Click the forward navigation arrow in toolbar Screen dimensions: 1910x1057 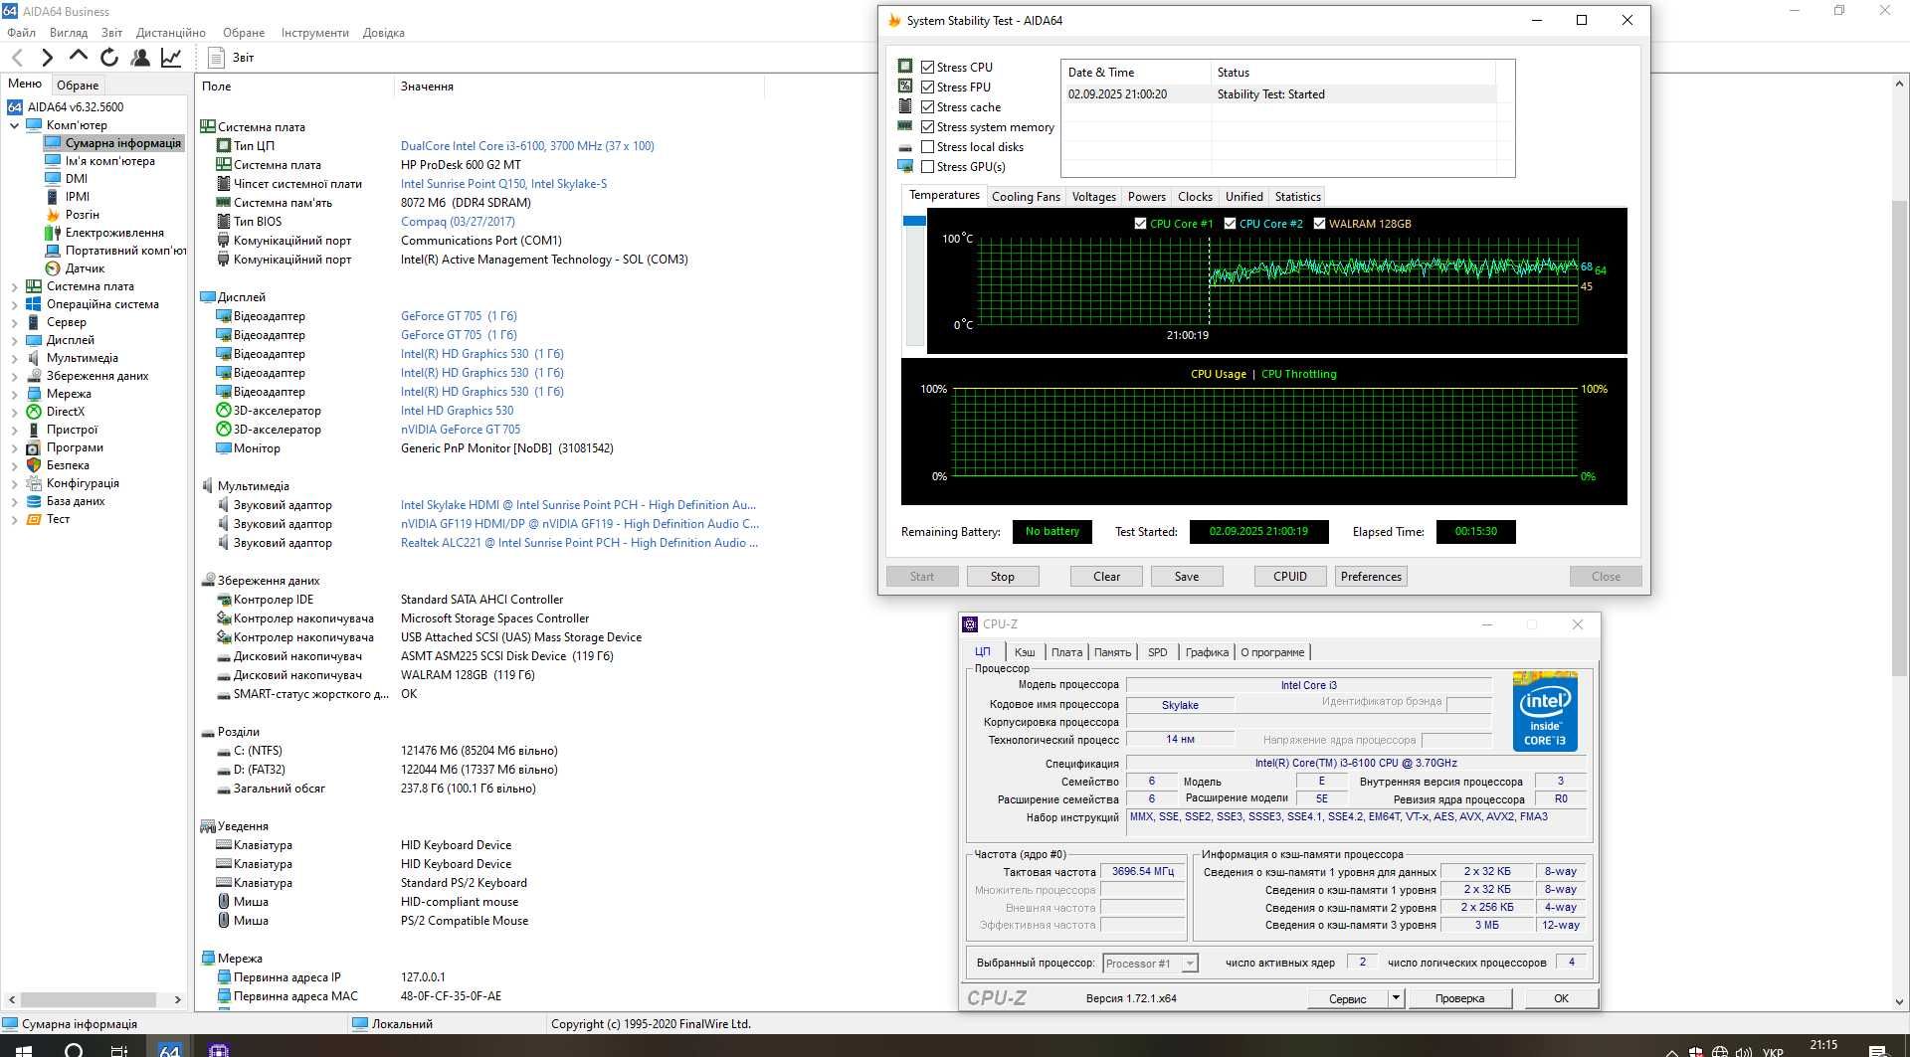(47, 58)
